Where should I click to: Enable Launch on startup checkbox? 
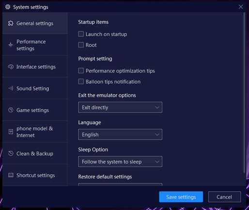[x=81, y=34]
